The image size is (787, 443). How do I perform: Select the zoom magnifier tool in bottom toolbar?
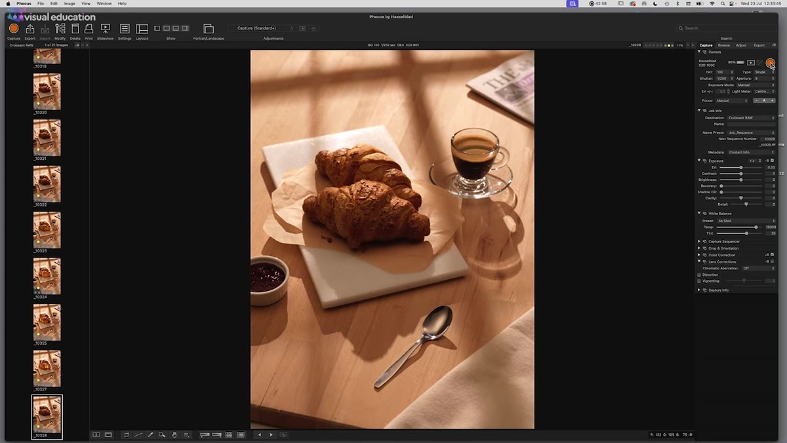(x=162, y=434)
